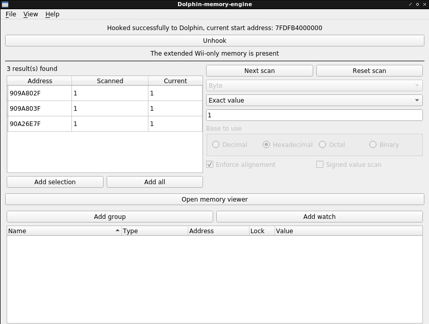Click the Add all button

[x=155, y=182]
